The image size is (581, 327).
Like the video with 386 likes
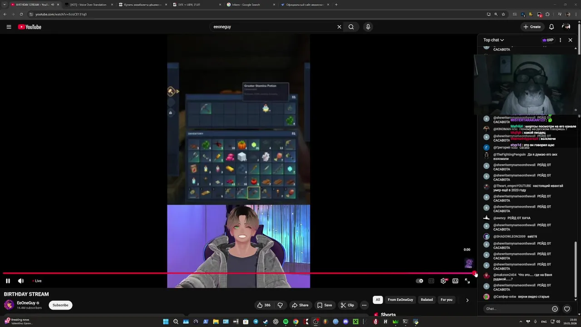click(264, 305)
